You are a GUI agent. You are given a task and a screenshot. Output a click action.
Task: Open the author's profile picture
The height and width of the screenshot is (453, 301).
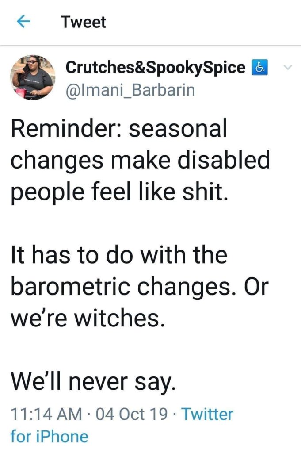pos(32,77)
